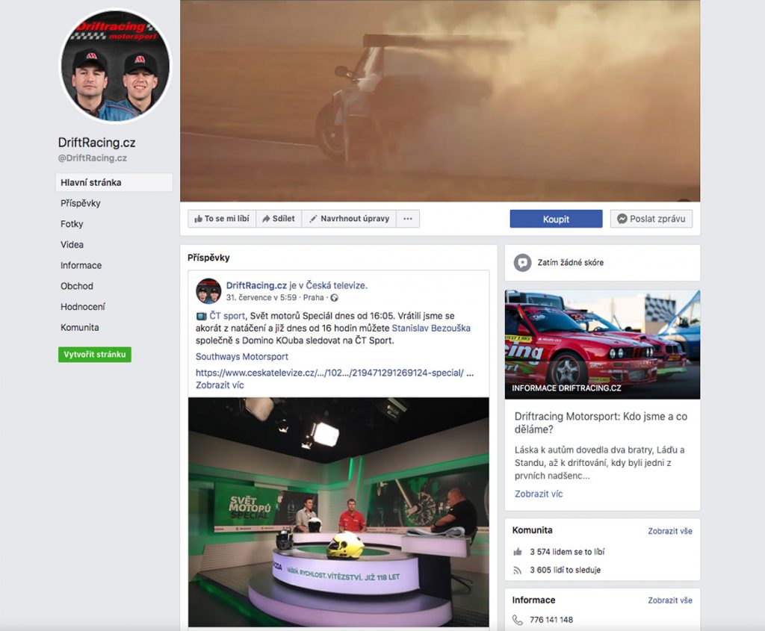This screenshot has height=631, width=765.
Task: Click the phone icon in Informace panel
Action: 518,620
